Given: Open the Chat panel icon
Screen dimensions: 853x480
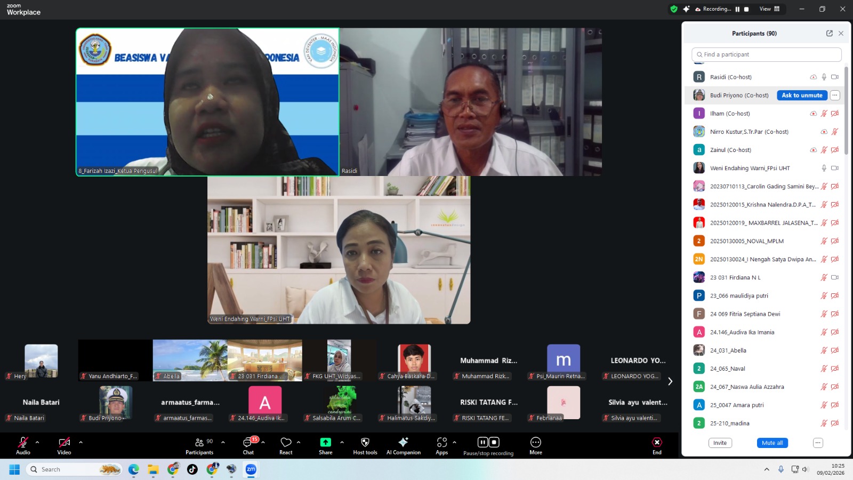Looking at the screenshot, I should click(x=248, y=443).
